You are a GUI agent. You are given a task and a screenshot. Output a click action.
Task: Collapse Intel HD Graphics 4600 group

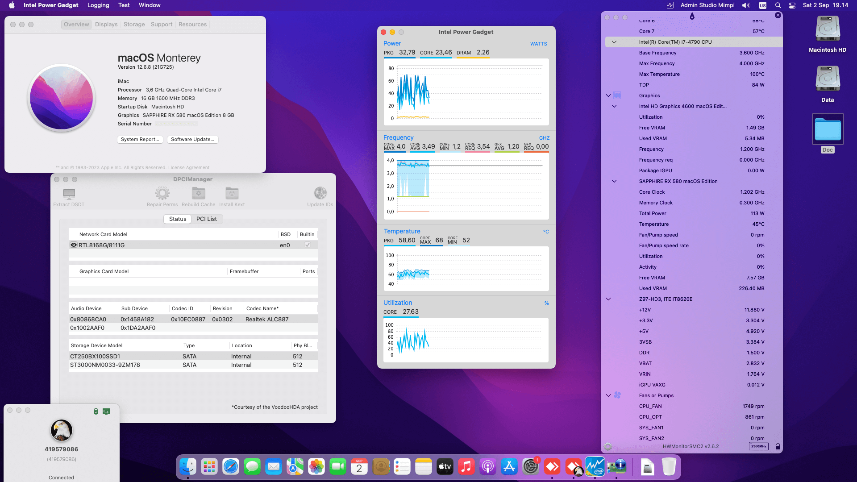click(x=614, y=106)
